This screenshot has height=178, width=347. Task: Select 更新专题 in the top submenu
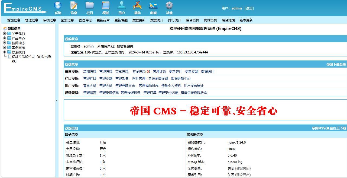coord(121,20)
